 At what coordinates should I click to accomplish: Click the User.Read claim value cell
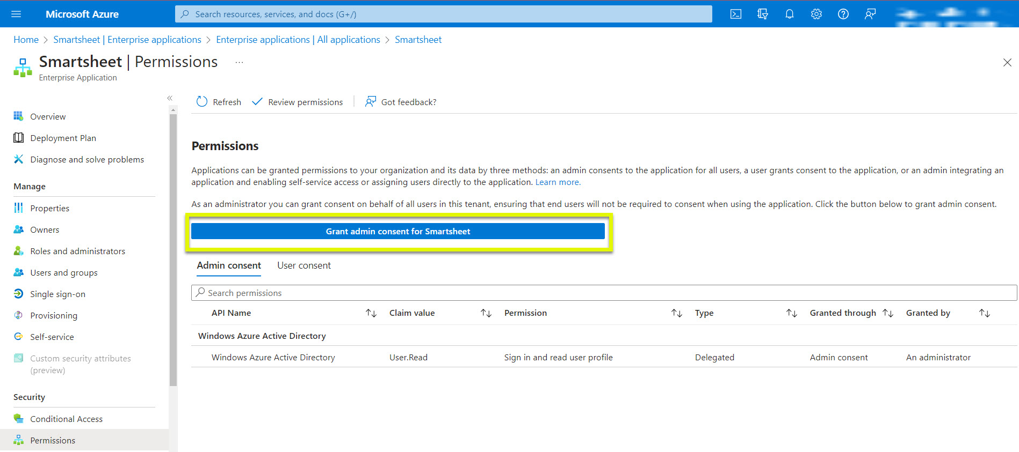click(x=408, y=357)
